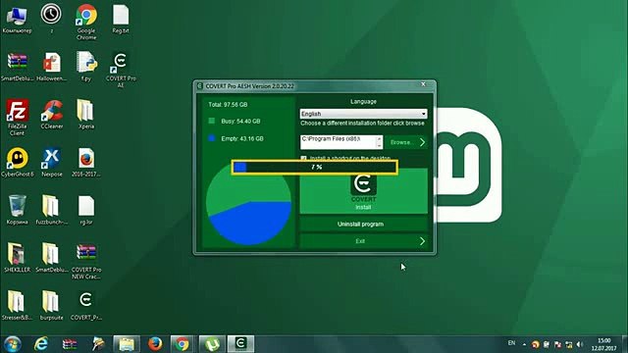Screen dimensions: 628x353
Task: Select the burpsuite folder icon
Action: pyautogui.click(x=52, y=305)
